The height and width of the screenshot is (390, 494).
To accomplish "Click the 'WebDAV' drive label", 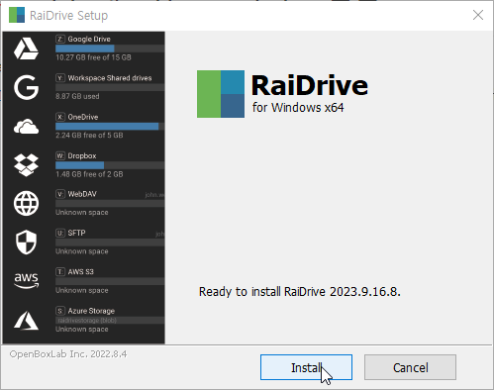I will tap(82, 194).
